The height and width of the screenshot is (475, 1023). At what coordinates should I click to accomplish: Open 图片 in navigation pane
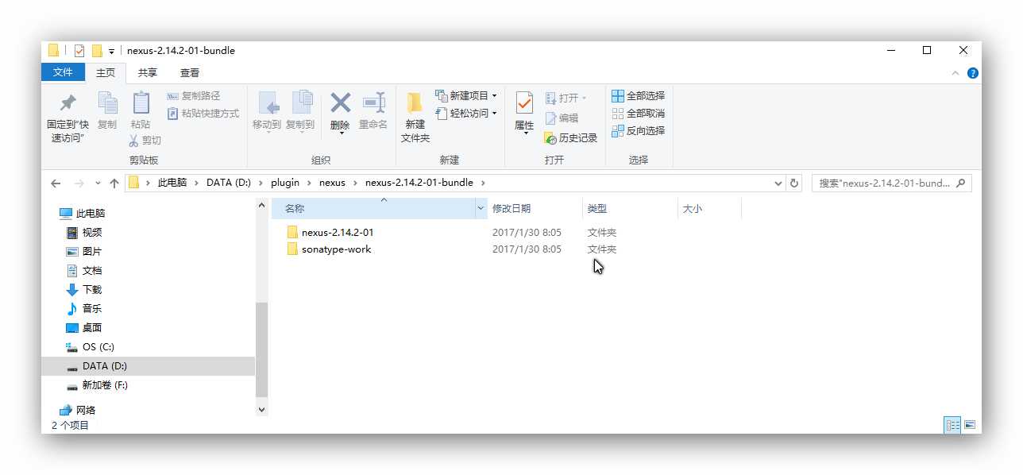[x=83, y=252]
